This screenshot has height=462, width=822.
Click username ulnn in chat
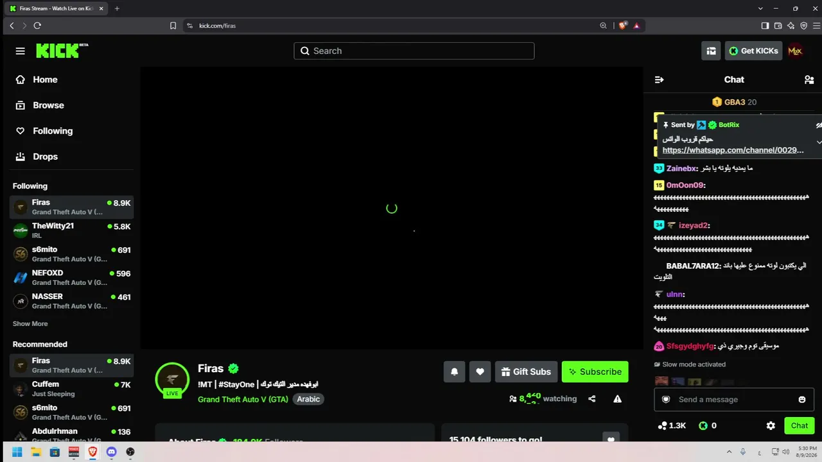pos(674,295)
